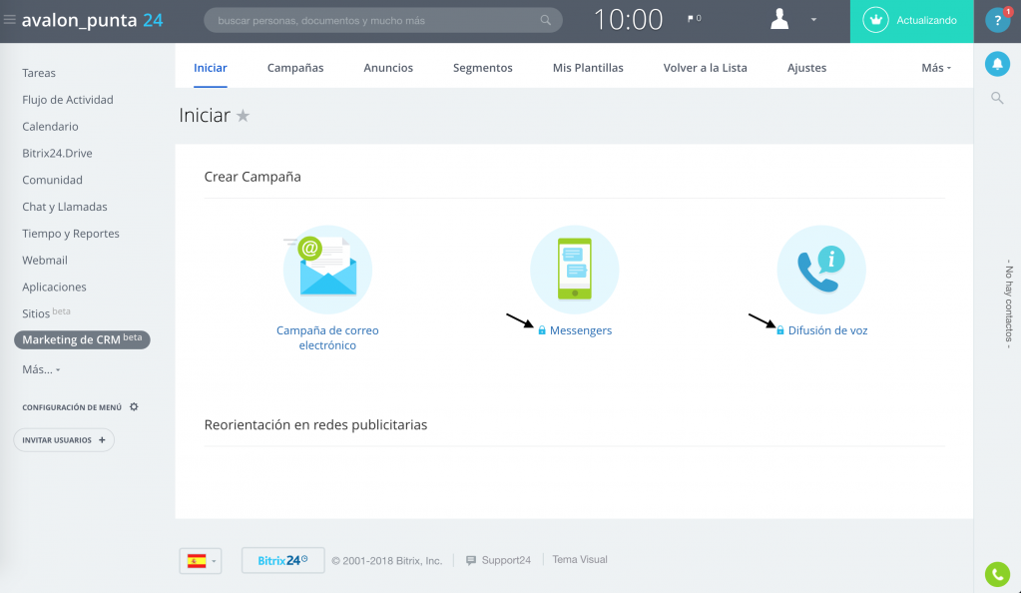The width and height of the screenshot is (1021, 593).
Task: Open Calendario in the sidebar
Action: pyautogui.click(x=50, y=127)
